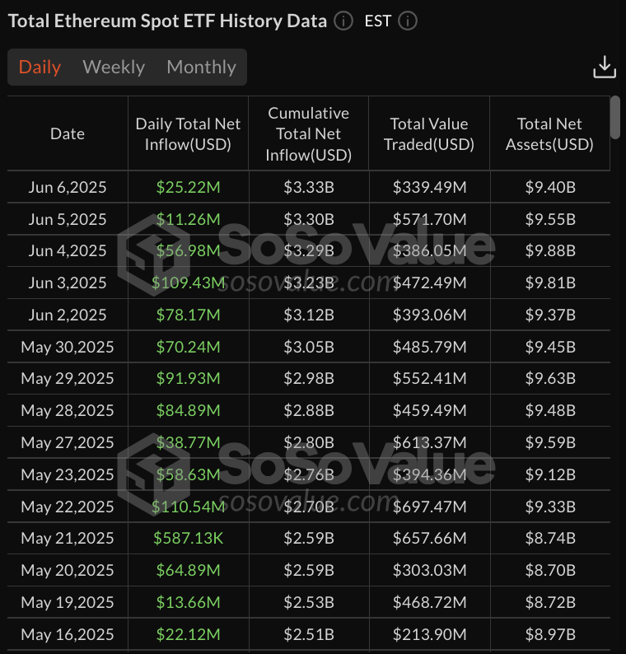Click the May 16,2025 date cell

click(68, 634)
